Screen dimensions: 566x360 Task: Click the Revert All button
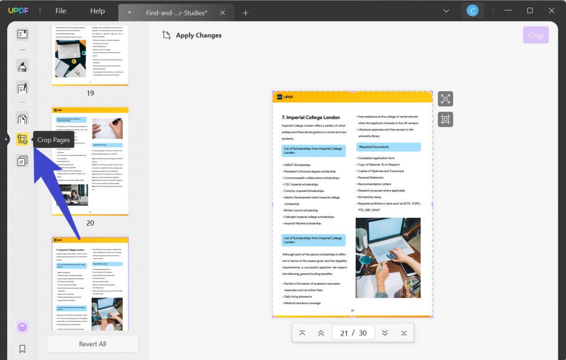(93, 344)
